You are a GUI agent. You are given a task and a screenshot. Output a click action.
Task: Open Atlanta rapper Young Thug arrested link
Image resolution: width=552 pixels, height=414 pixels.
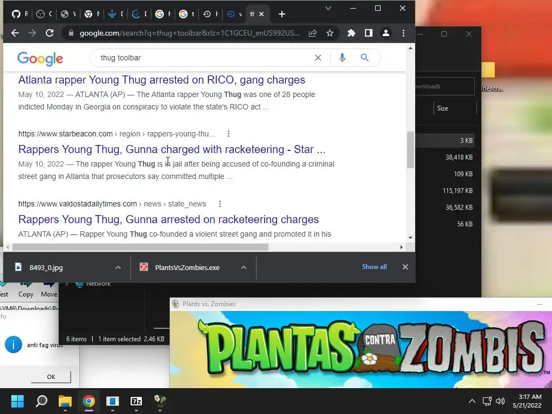(162, 80)
